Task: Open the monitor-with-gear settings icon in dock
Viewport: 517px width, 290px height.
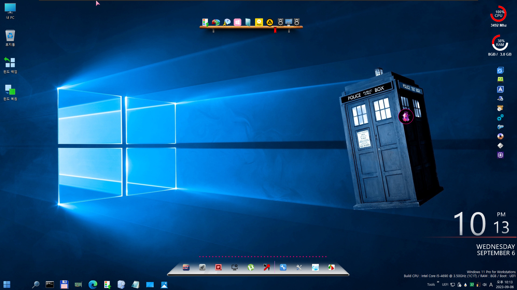Action: coord(235,267)
